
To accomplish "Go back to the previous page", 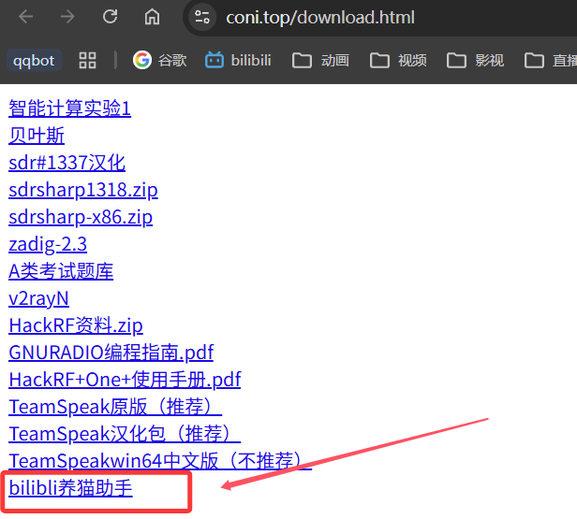I will (x=26, y=17).
